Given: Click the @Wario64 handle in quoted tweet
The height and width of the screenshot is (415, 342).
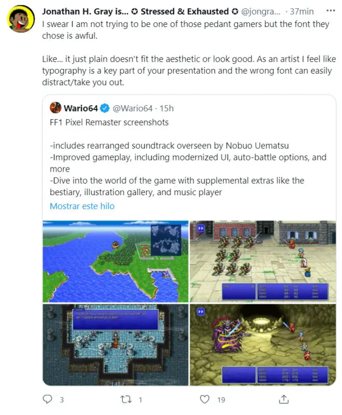Looking at the screenshot, I should click(133, 108).
